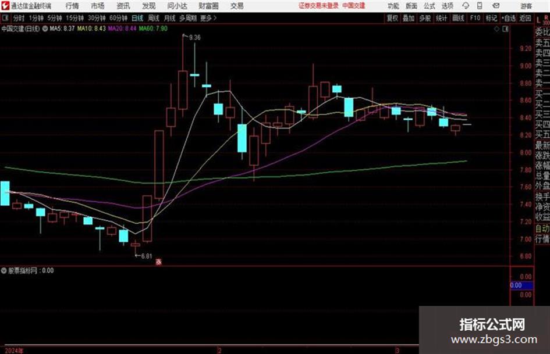Toggle the 自选 watchlist button
Image resolution: width=550 pixels, height=354 pixels.
[509, 18]
